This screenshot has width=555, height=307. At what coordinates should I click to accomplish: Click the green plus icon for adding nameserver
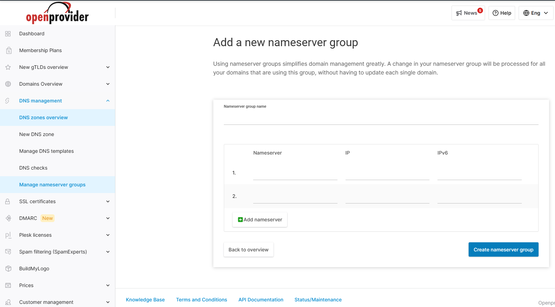click(x=240, y=220)
